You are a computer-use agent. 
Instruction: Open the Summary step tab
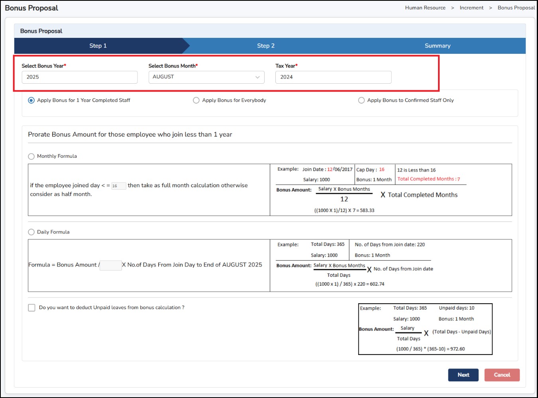click(x=438, y=46)
